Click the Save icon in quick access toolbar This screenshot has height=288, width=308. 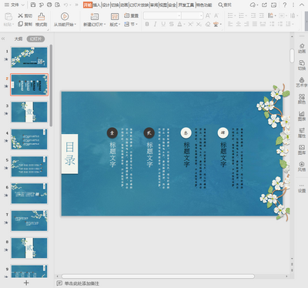pyautogui.click(x=33, y=5)
